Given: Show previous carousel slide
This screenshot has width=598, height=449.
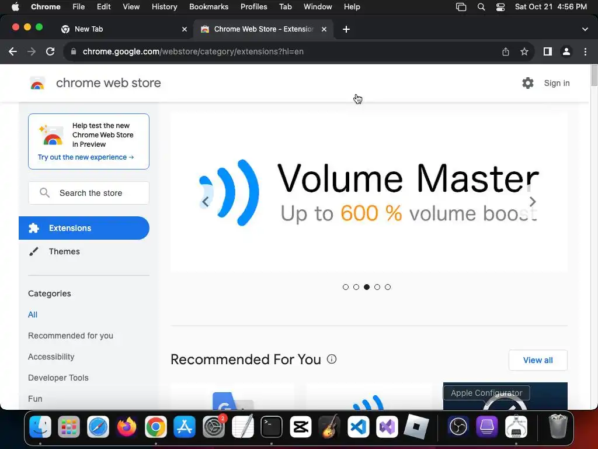Looking at the screenshot, I should coord(206,202).
